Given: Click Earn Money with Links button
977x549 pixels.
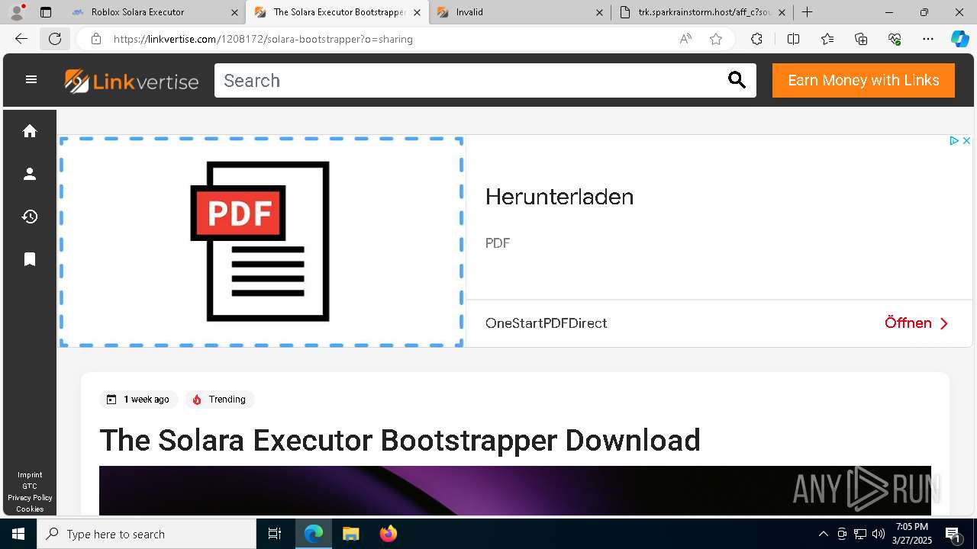Looking at the screenshot, I should point(863,80).
